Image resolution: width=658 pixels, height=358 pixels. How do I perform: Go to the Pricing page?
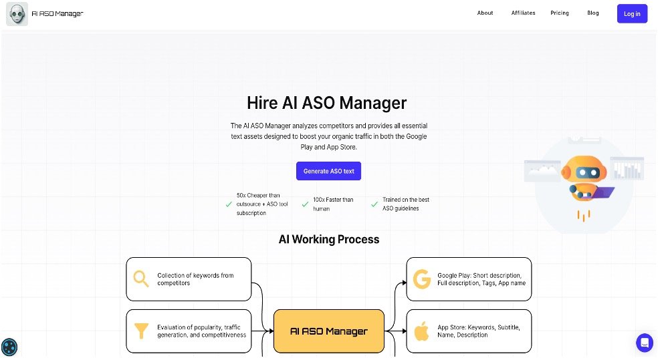tap(560, 13)
